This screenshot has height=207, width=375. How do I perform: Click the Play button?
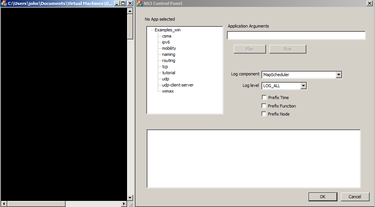[x=250, y=49]
